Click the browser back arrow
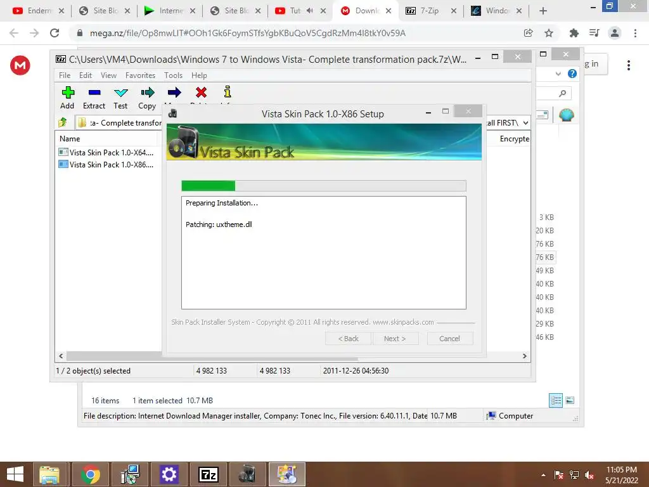Image resolution: width=649 pixels, height=487 pixels. [14, 33]
